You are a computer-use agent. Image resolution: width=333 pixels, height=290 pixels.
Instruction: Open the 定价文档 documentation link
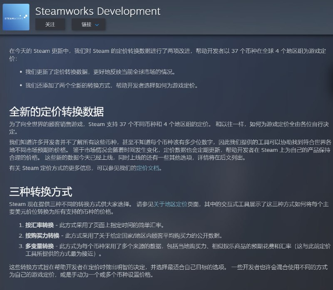[x=148, y=168]
